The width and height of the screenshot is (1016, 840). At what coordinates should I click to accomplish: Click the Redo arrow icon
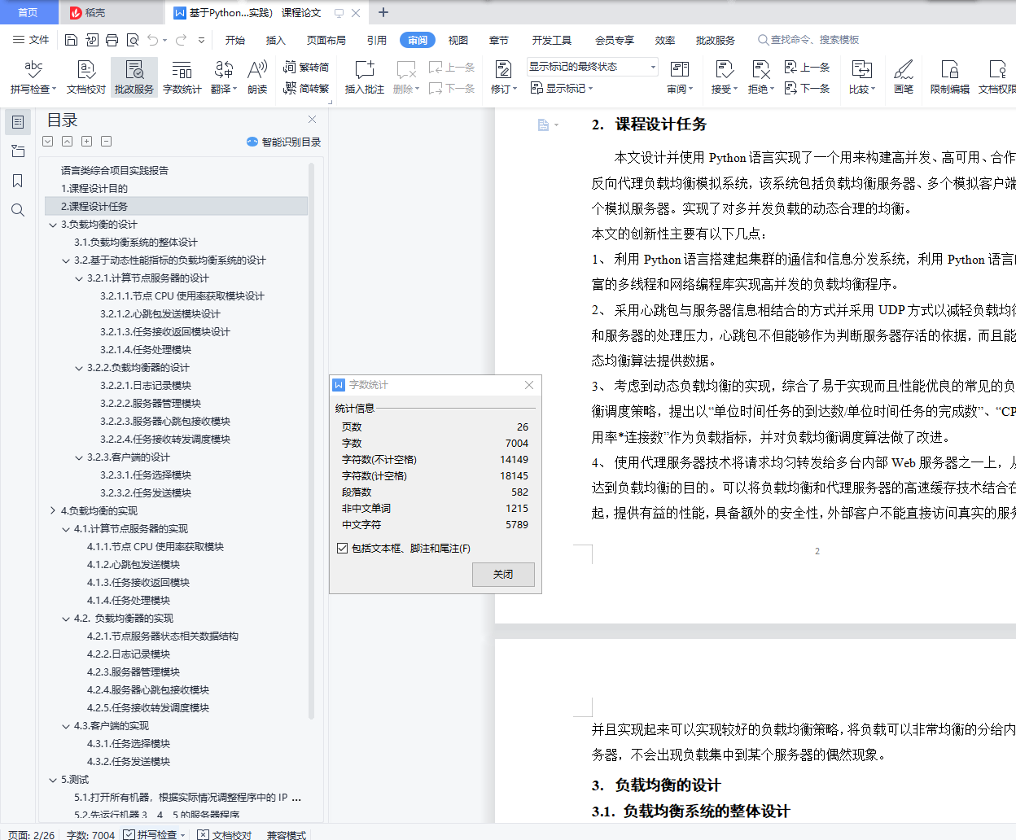point(181,40)
